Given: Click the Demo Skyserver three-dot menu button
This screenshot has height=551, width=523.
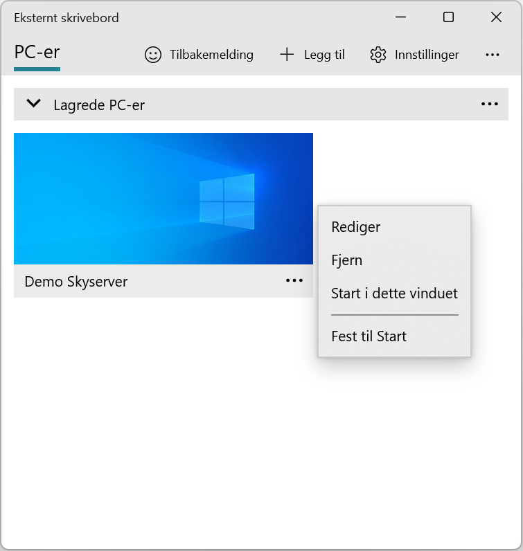Looking at the screenshot, I should click(x=294, y=280).
